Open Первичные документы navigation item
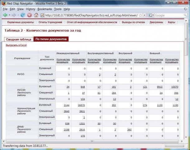This screenshot has height=150, width=190. (x=21, y=22)
